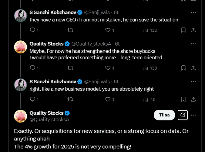The width and height of the screenshot is (205, 152).
Task: Open more options on Sanzhi's first tweet
Action: click(x=193, y=12)
